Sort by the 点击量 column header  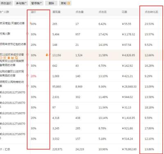coord(80,12)
